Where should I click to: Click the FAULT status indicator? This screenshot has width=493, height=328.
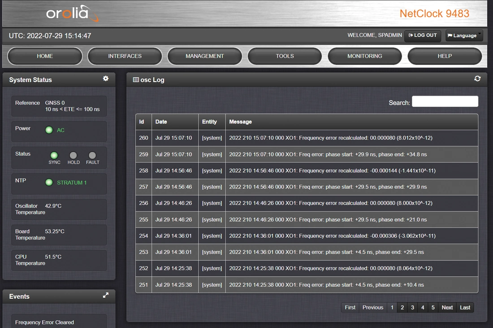point(92,155)
